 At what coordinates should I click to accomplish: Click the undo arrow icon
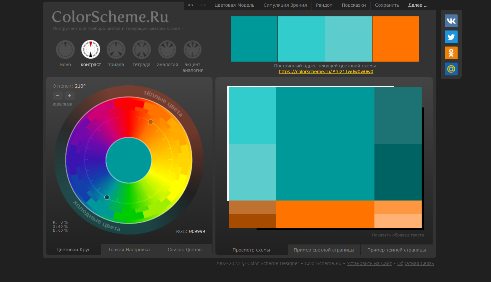[191, 5]
